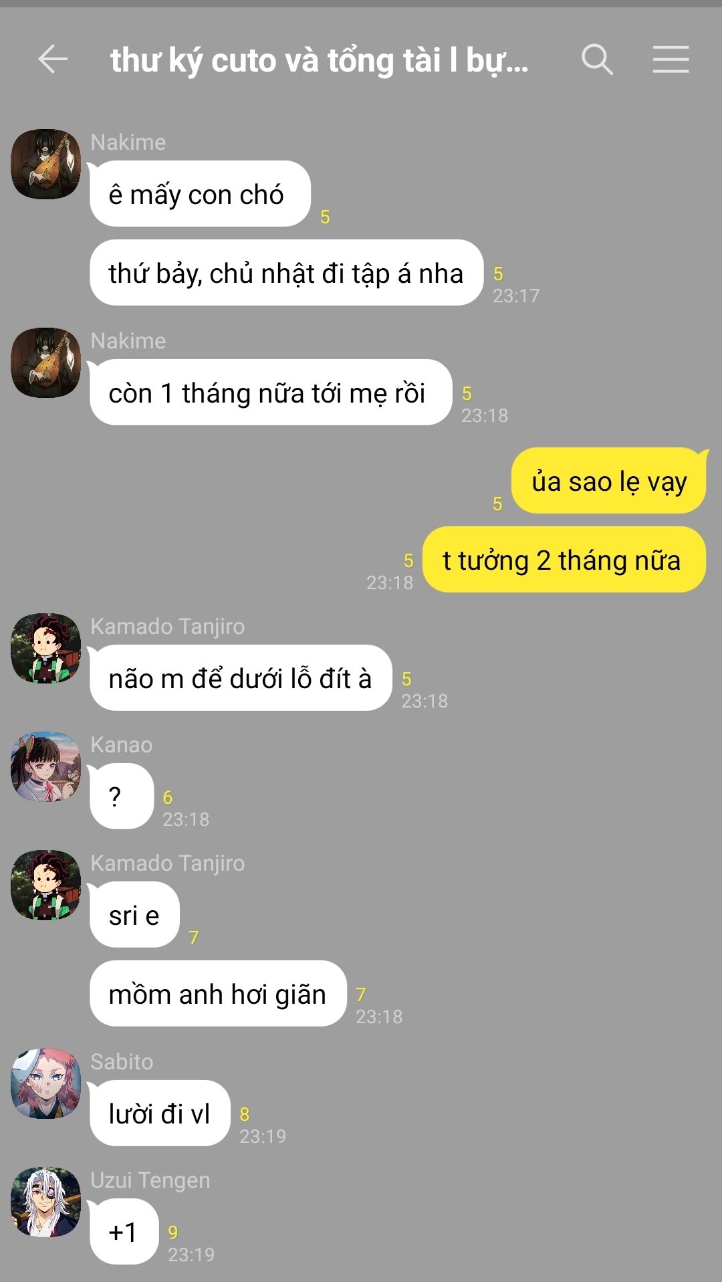
Task: Select the "t tưởng 2 tháng nữa" message
Action: tap(564, 560)
